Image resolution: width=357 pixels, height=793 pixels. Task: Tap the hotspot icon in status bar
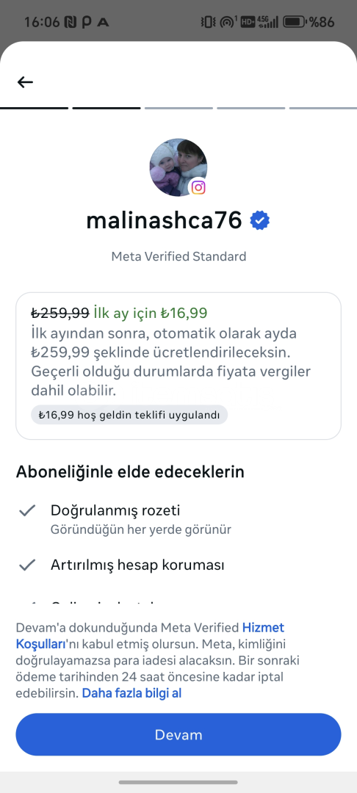point(228,22)
